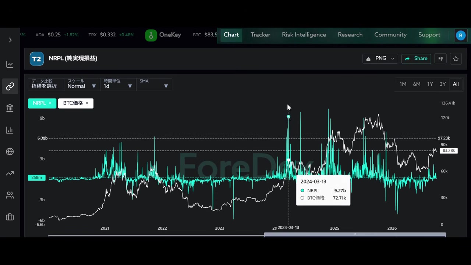Open the SMA dropdown

[x=154, y=84]
